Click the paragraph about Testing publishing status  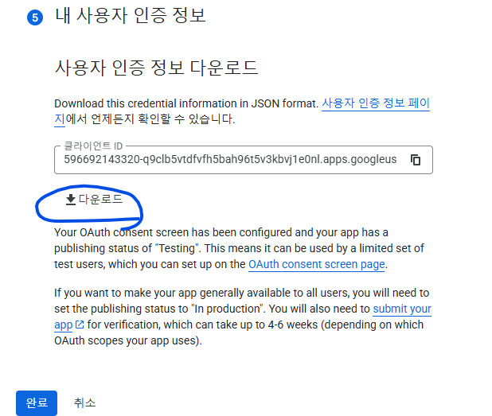[239, 248]
